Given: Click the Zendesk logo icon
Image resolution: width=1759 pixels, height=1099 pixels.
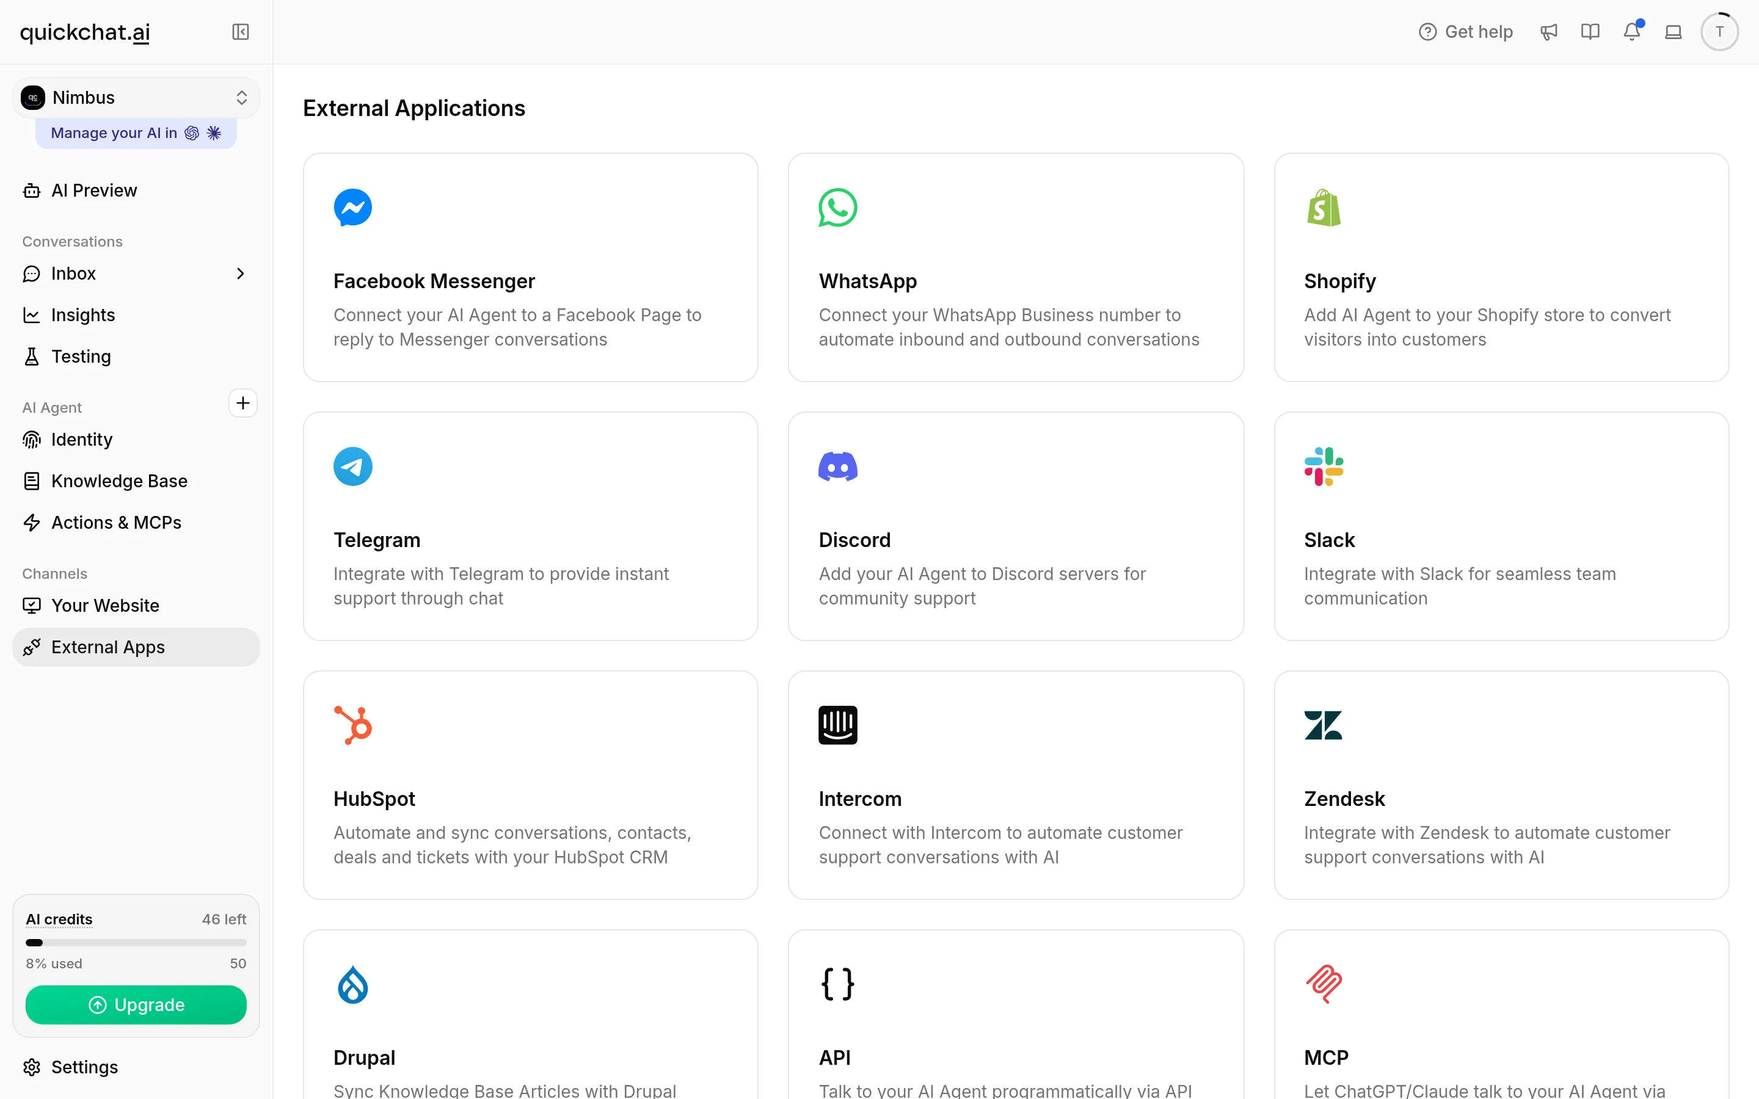Looking at the screenshot, I should pyautogui.click(x=1324, y=725).
